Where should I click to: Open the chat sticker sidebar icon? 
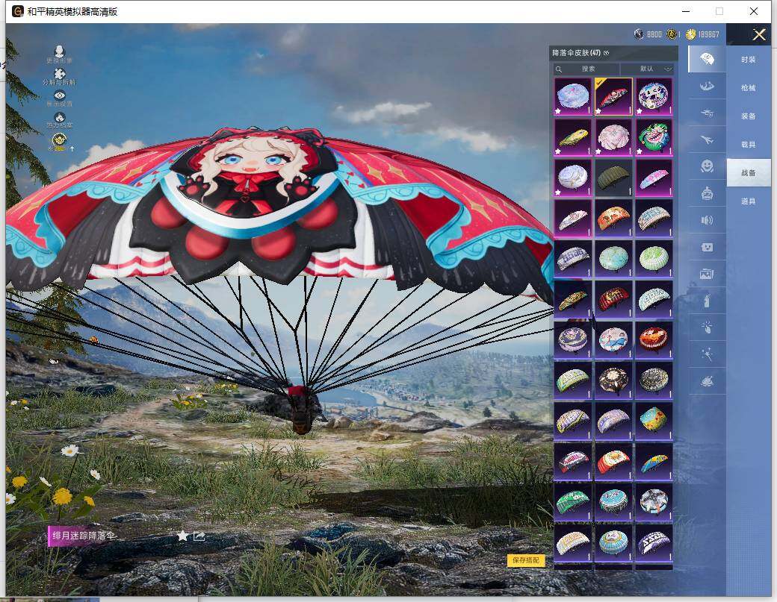(707, 247)
